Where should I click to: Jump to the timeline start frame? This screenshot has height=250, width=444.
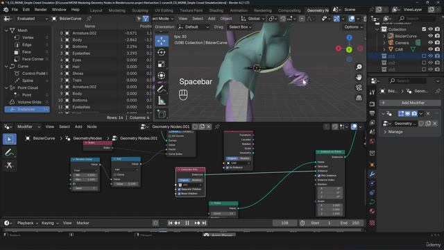[170, 223]
